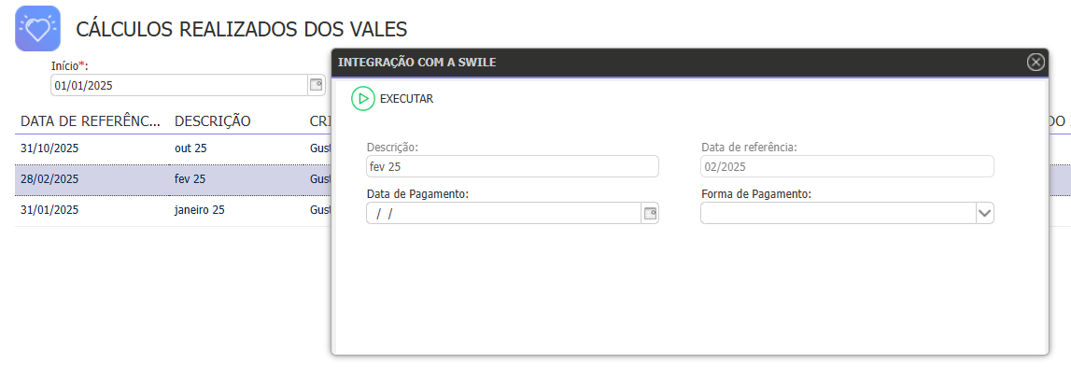This screenshot has height=367, width=1071.
Task: Click the green Executar play icon
Action: pos(363,98)
